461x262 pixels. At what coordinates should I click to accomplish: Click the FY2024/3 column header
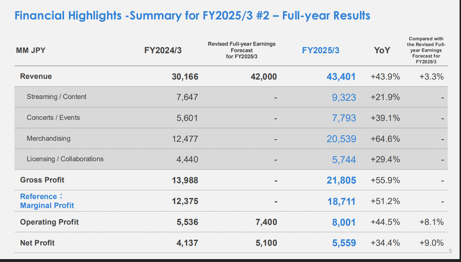pos(163,50)
